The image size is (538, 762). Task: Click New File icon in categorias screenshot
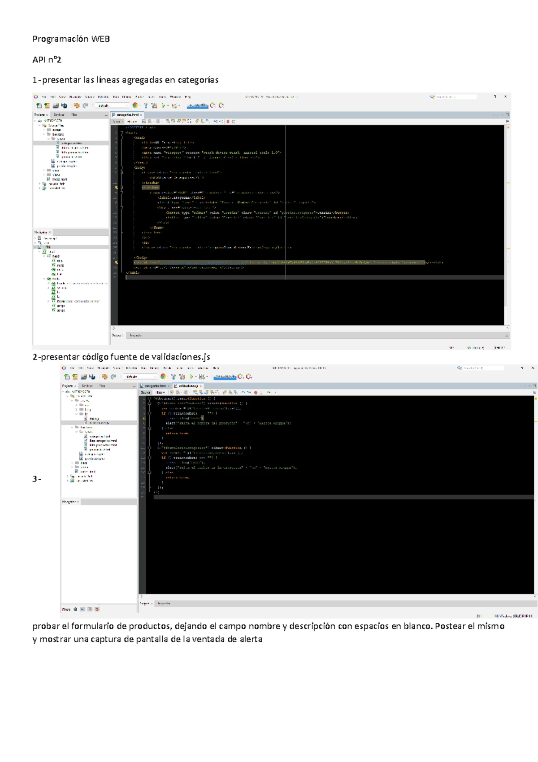point(39,105)
